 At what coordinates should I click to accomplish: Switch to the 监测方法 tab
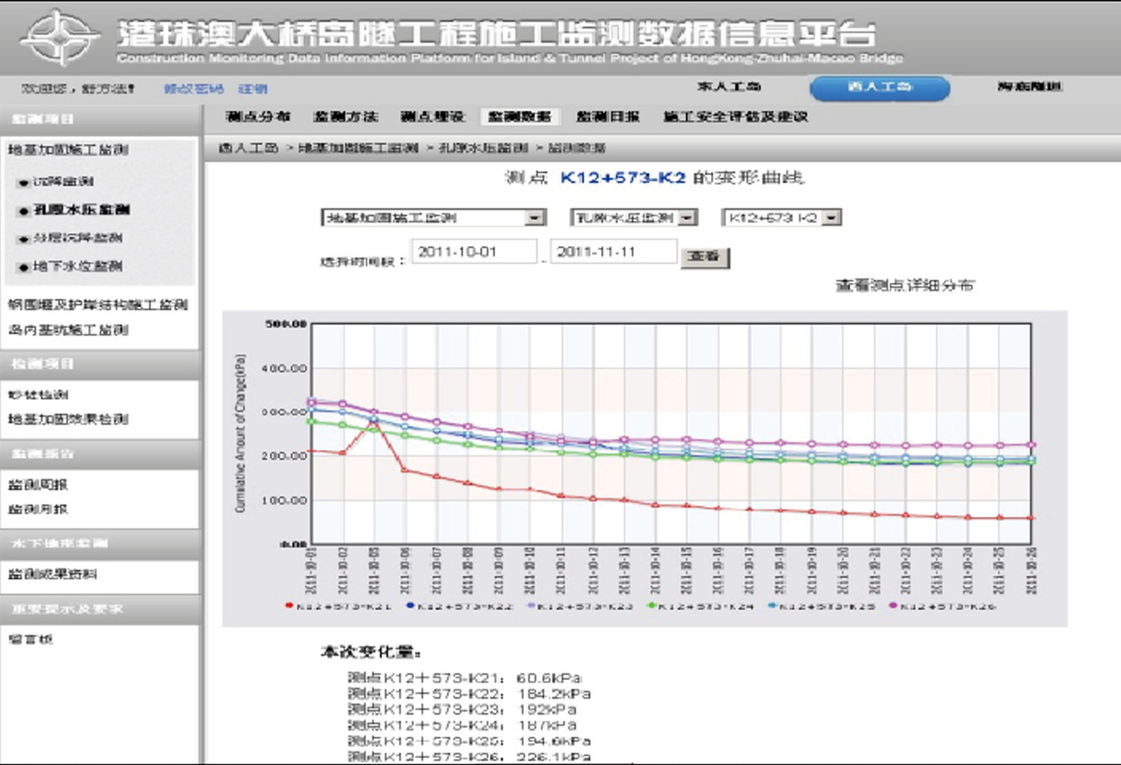point(345,116)
